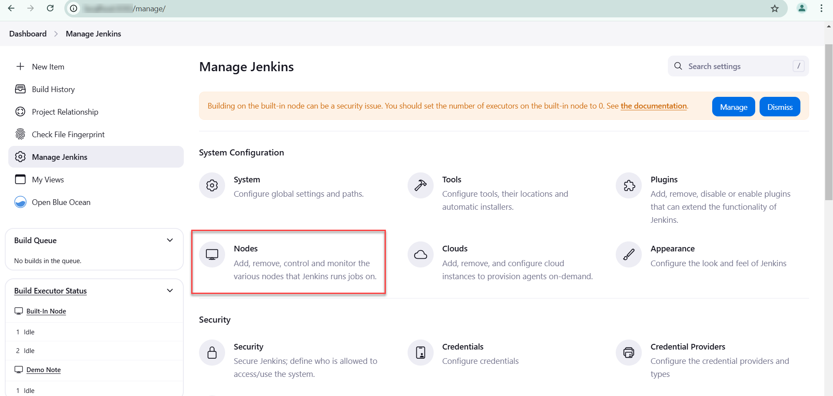This screenshot has height=396, width=833.
Task: Open Built-In Node link
Action: point(46,311)
